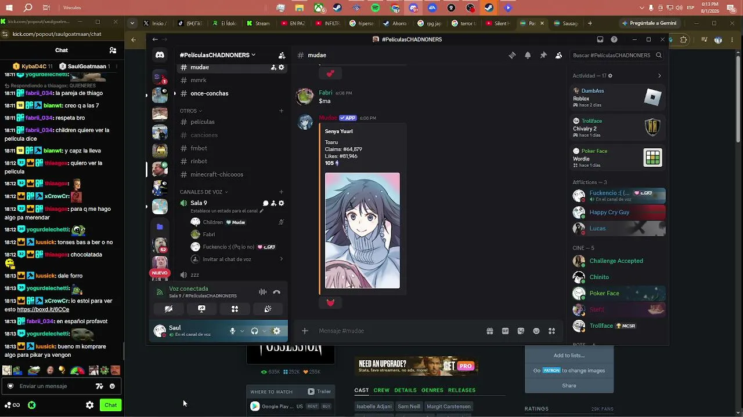Open Senya Yuuri character image
743x417 pixels.
click(362, 231)
